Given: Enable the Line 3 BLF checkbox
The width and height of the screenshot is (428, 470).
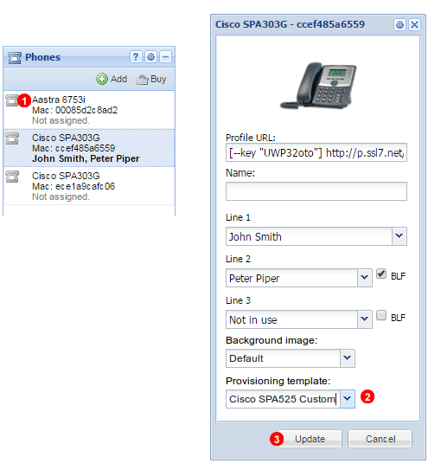Looking at the screenshot, I should tap(381, 315).
